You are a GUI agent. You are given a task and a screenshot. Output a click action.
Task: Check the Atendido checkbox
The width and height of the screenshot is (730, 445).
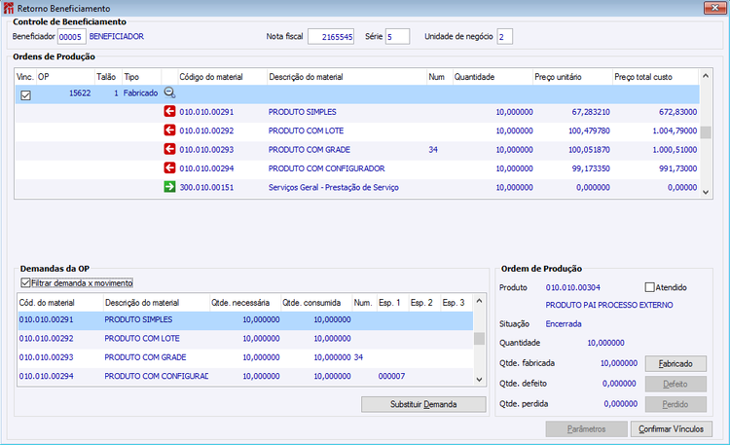(x=649, y=287)
